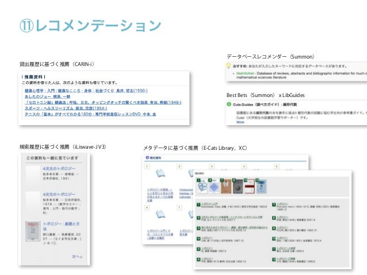
Task: Click green badge 5 in XC result list
Action: 198,249
